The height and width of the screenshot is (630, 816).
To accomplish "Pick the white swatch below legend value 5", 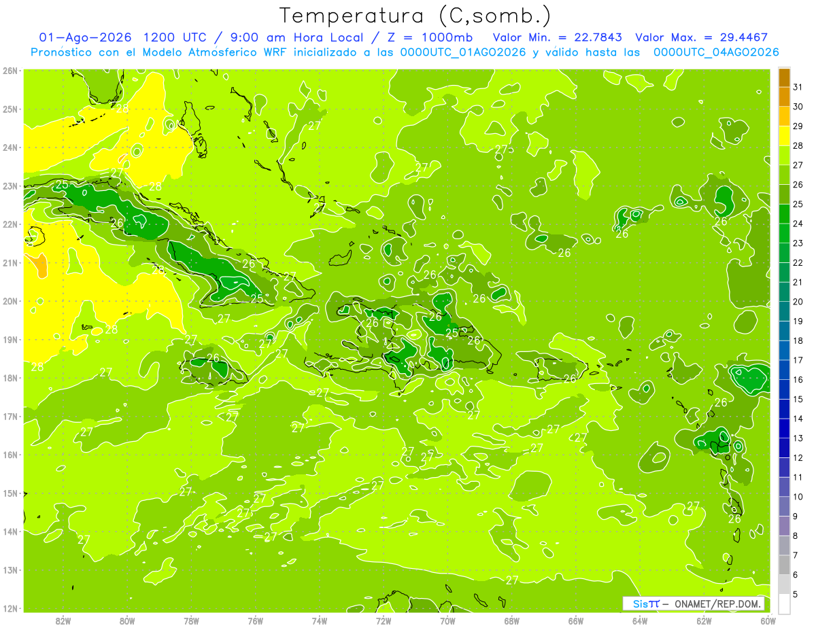I will tap(784, 603).
